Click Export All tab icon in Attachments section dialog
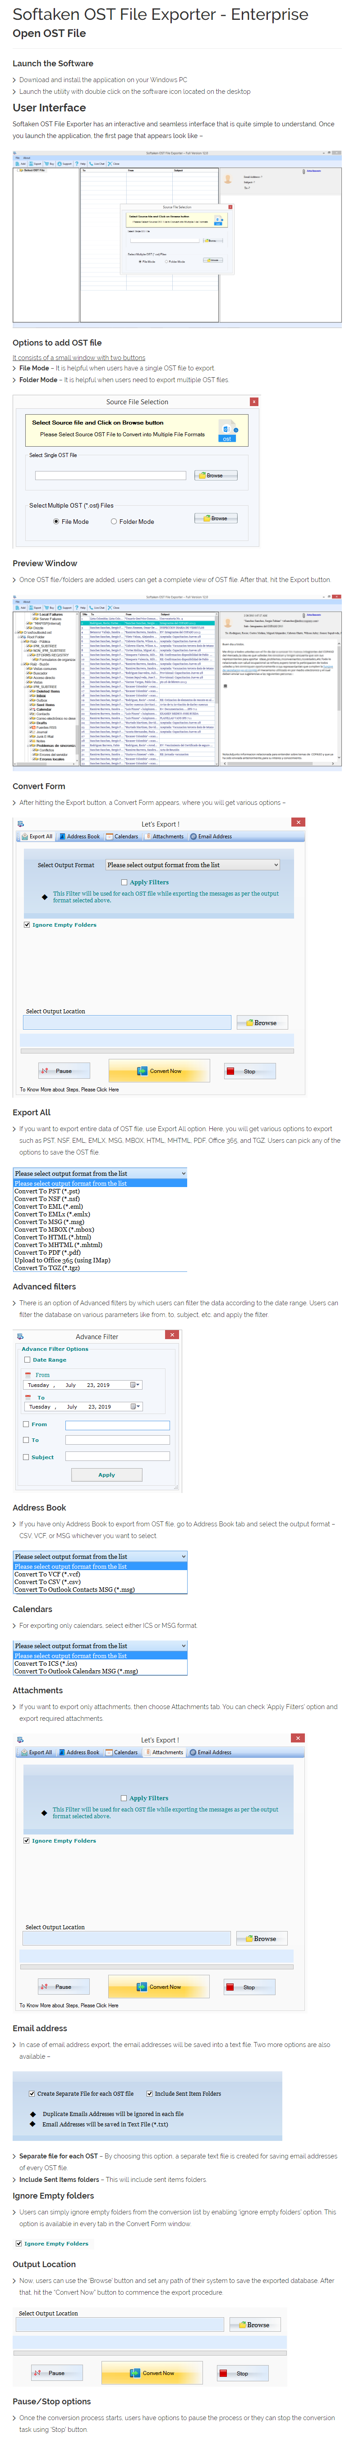This screenshot has width=359, height=2449. [24, 1752]
